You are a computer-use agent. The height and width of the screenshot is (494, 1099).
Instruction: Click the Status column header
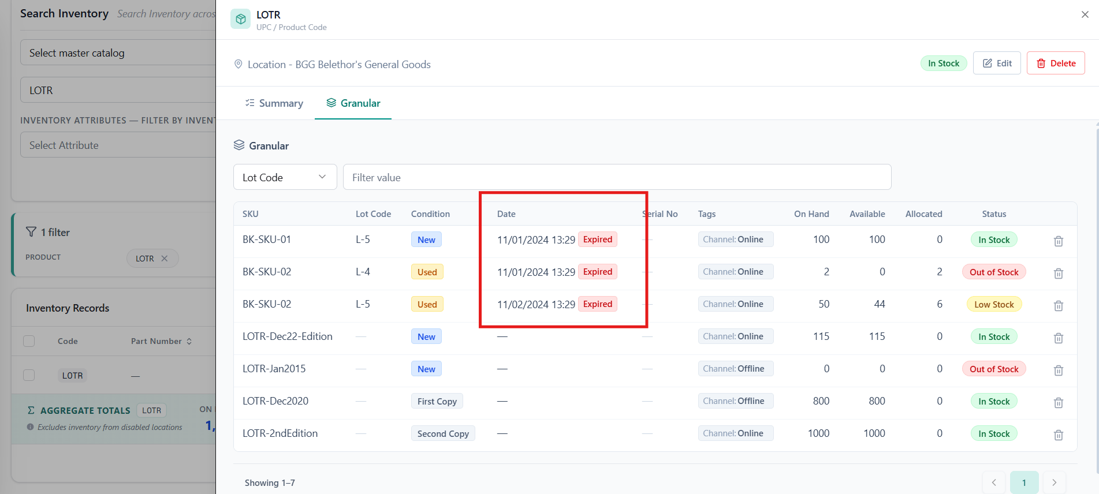coord(994,214)
